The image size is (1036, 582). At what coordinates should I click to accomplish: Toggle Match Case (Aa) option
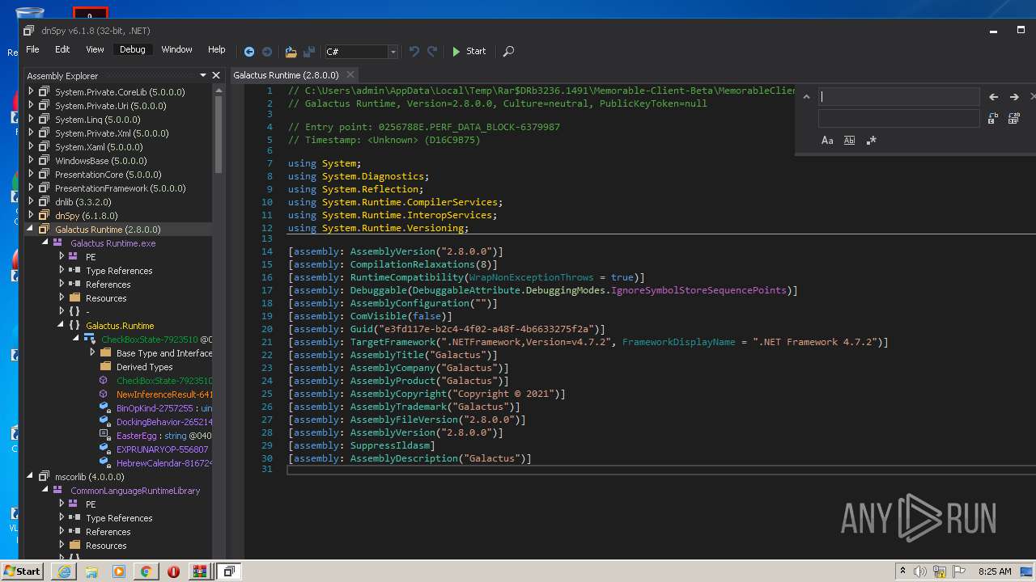(x=827, y=140)
